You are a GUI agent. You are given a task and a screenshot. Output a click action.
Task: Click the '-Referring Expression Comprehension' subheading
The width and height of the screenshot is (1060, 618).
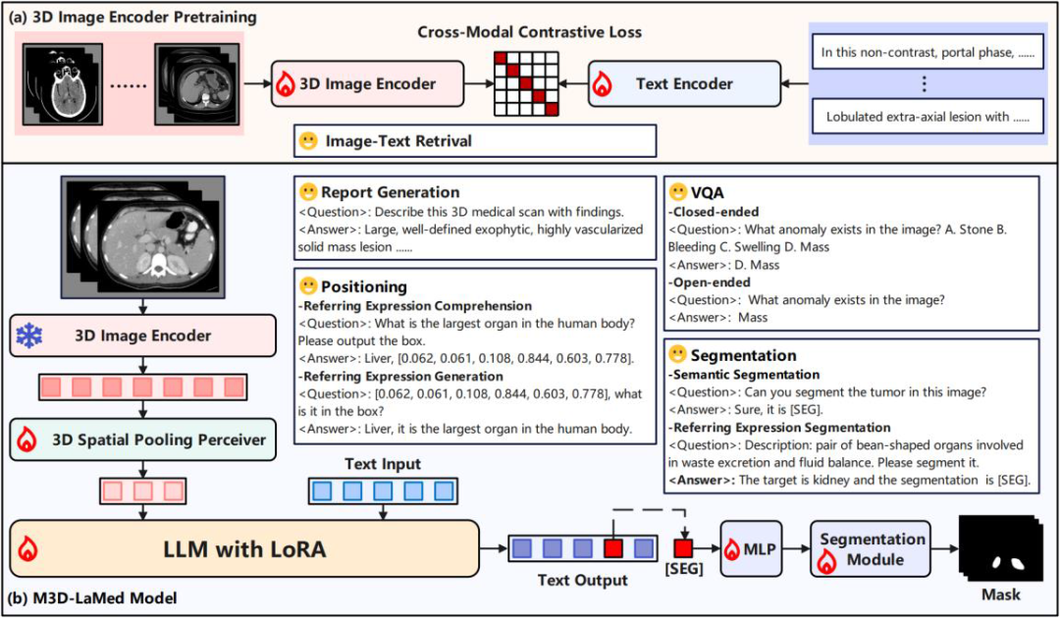(x=414, y=306)
